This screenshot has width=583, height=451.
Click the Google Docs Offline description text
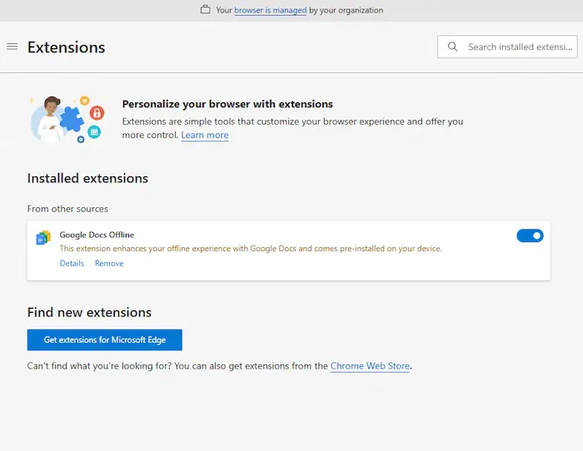250,248
